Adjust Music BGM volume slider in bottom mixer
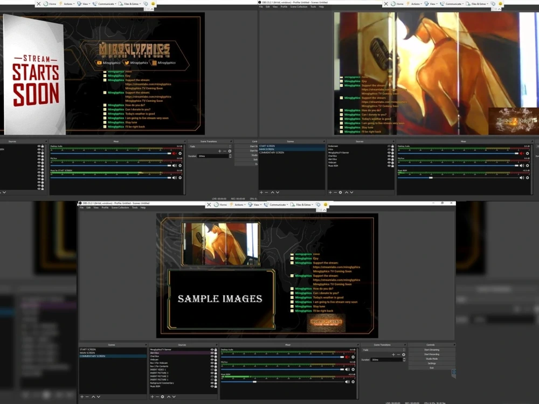The image size is (539, 404). tap(254, 382)
